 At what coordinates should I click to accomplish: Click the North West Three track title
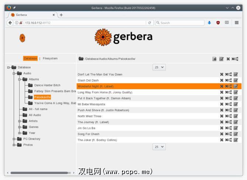point(89,116)
